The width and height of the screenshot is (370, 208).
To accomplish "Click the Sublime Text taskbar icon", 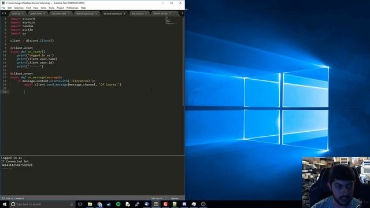I will click(156, 204).
